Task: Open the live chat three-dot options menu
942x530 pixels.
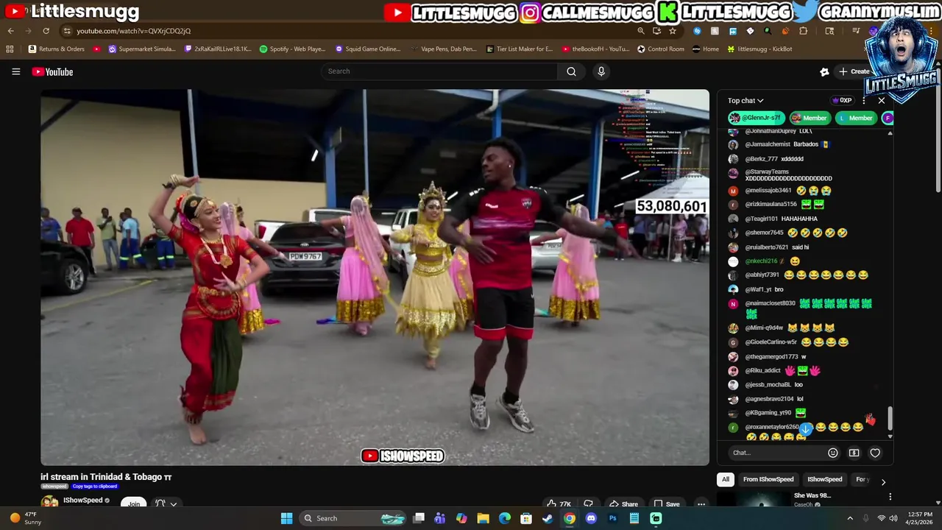Action: (864, 101)
